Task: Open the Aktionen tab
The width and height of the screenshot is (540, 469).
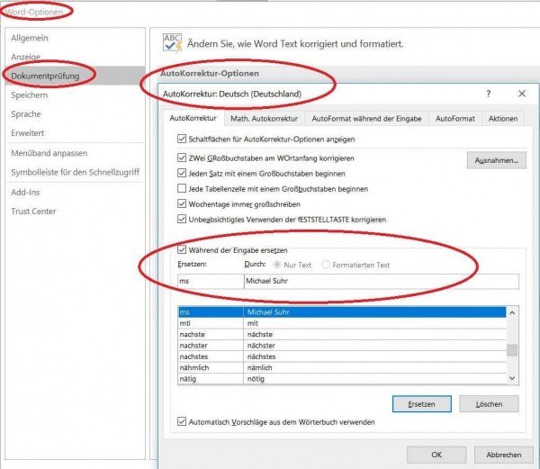Action: point(503,119)
